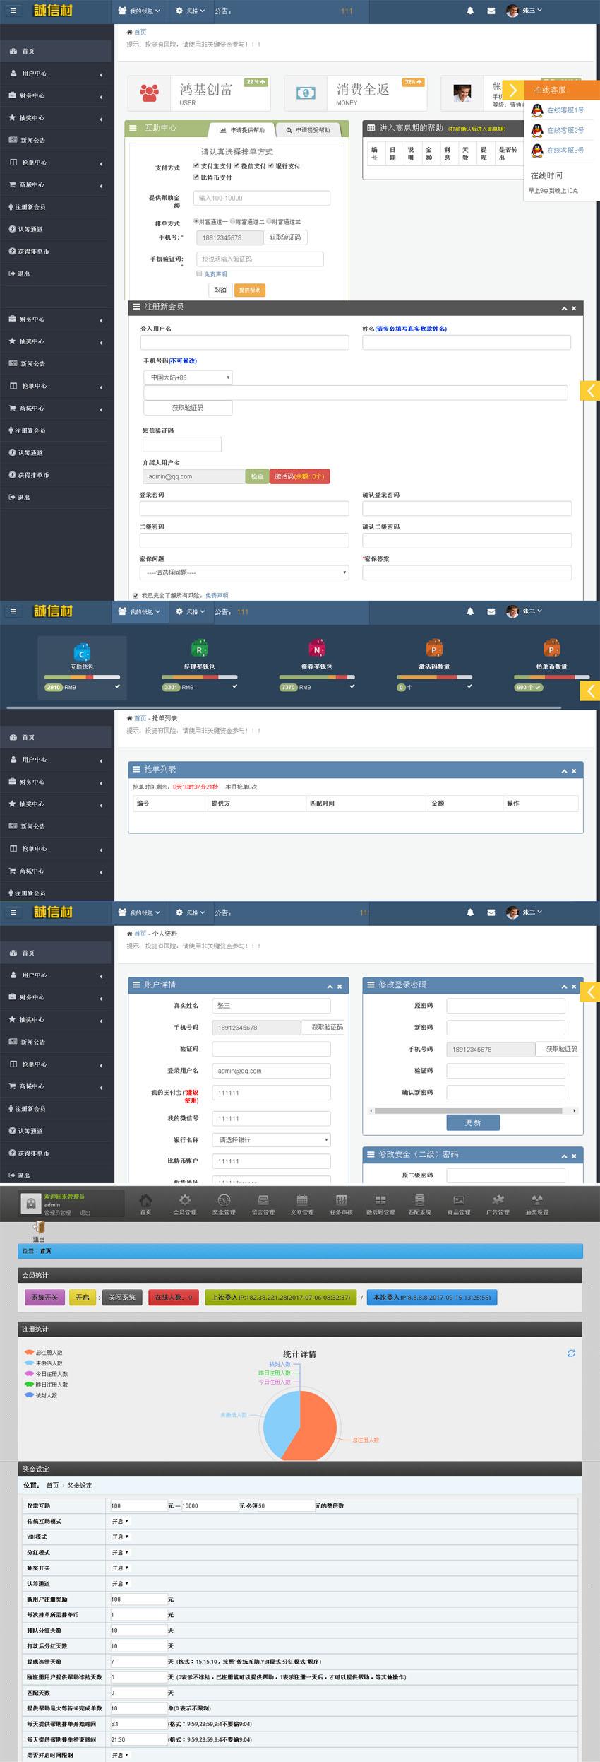Select 财富通道二 radio button
Viewport: 600px width, 1762px height.
pos(232,221)
